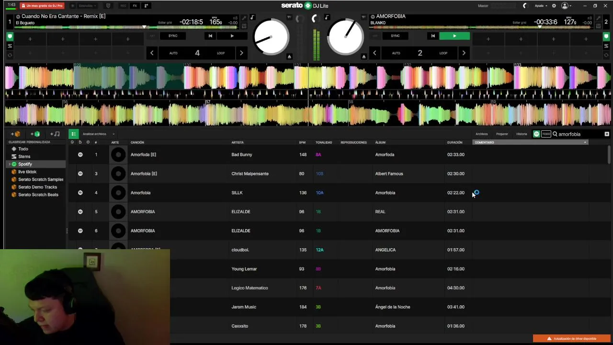613x345 pixels.
Task: Open the COMENTARIO column dropdown arrow
Action: point(585,142)
